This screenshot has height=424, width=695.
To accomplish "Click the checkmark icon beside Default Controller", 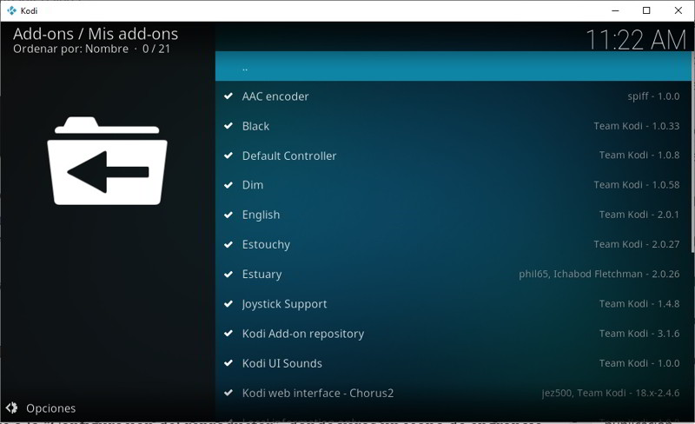I will coord(228,156).
